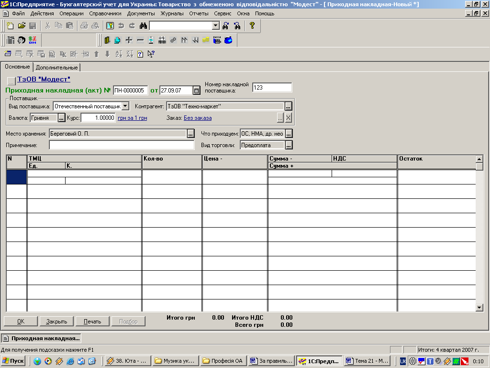Open the Отчеты menu

pyautogui.click(x=199, y=13)
